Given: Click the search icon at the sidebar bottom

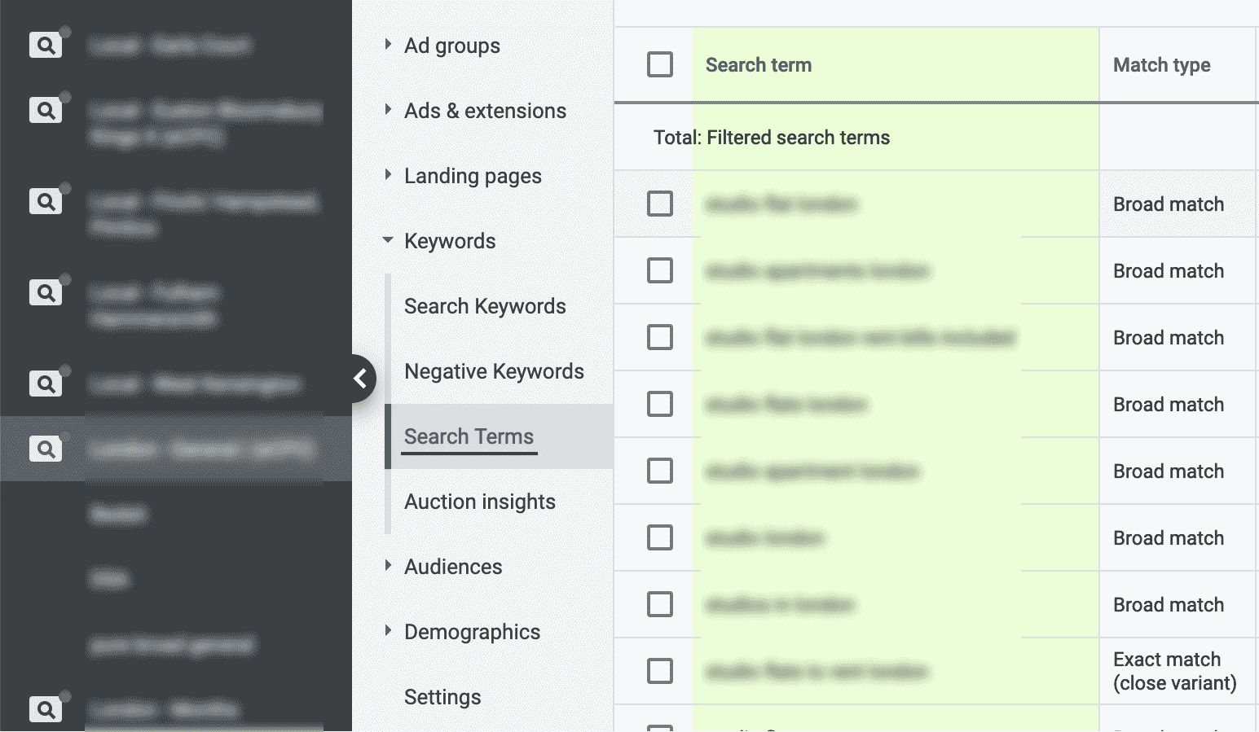Looking at the screenshot, I should [x=46, y=708].
